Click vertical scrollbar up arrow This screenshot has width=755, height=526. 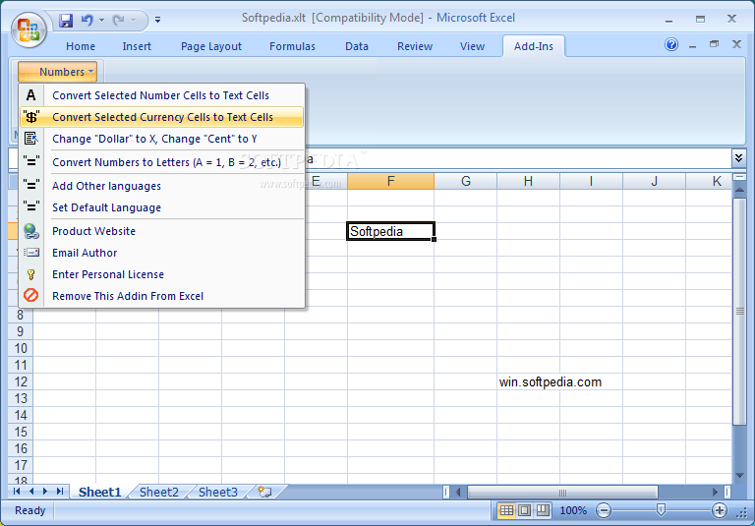tap(739, 191)
